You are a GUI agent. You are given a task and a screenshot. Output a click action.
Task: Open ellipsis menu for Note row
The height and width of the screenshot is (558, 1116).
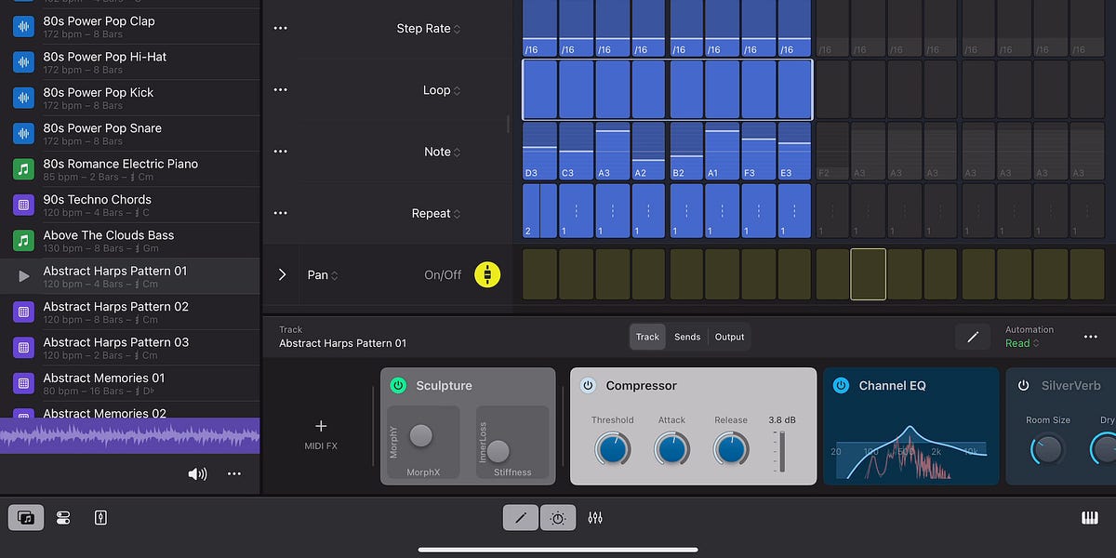pos(281,152)
